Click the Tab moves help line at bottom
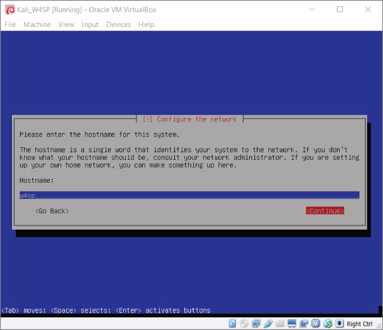 [106, 310]
